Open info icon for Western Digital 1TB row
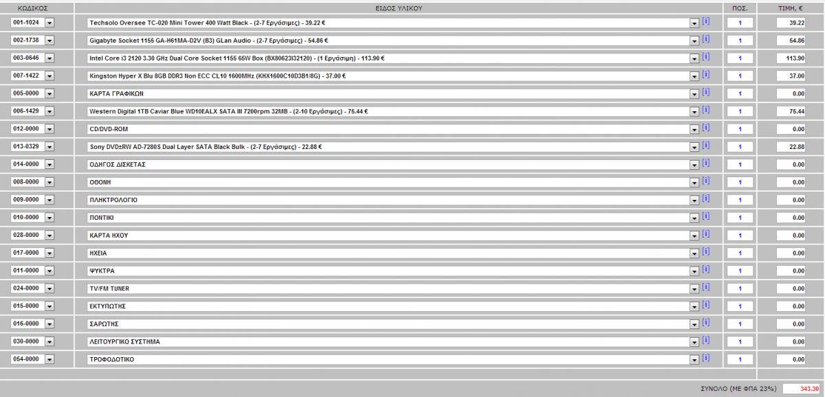 point(705,110)
